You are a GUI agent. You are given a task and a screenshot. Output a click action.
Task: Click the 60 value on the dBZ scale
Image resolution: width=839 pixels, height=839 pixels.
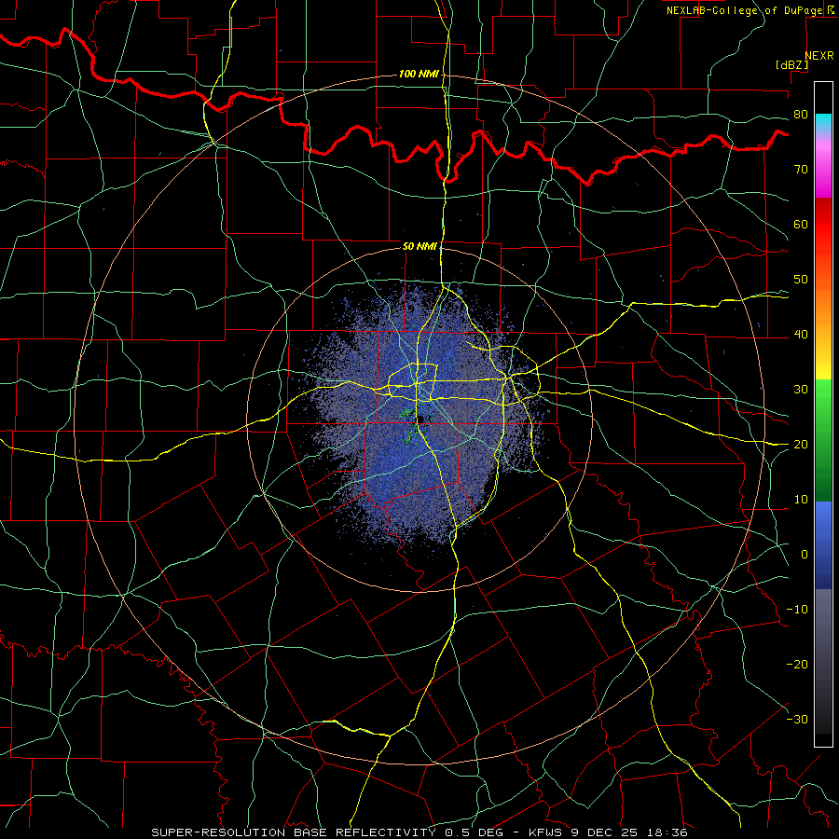pyautogui.click(x=801, y=224)
